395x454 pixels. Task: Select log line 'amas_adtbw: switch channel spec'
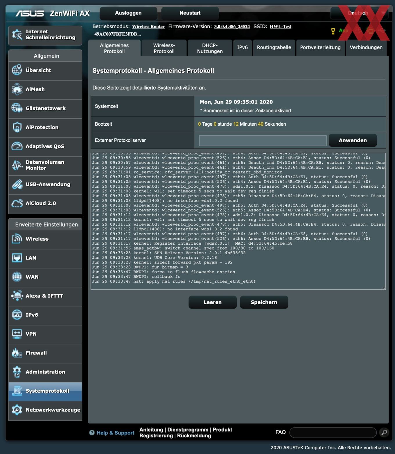pyautogui.click(x=183, y=248)
